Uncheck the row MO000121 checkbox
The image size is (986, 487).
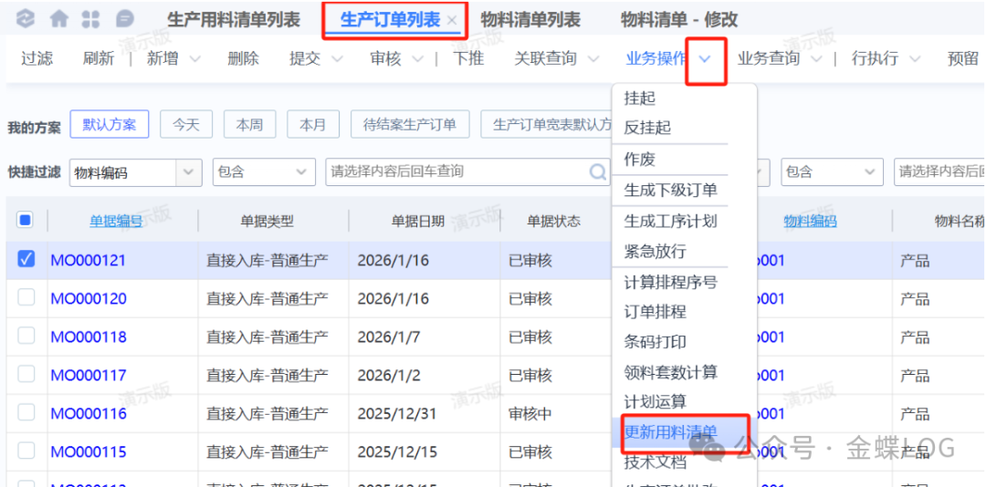click(x=26, y=260)
